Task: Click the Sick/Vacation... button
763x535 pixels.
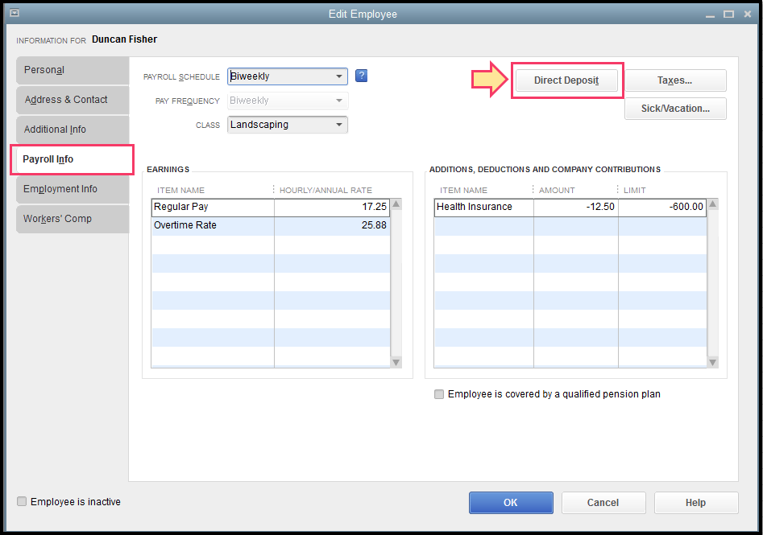Action: coord(675,109)
